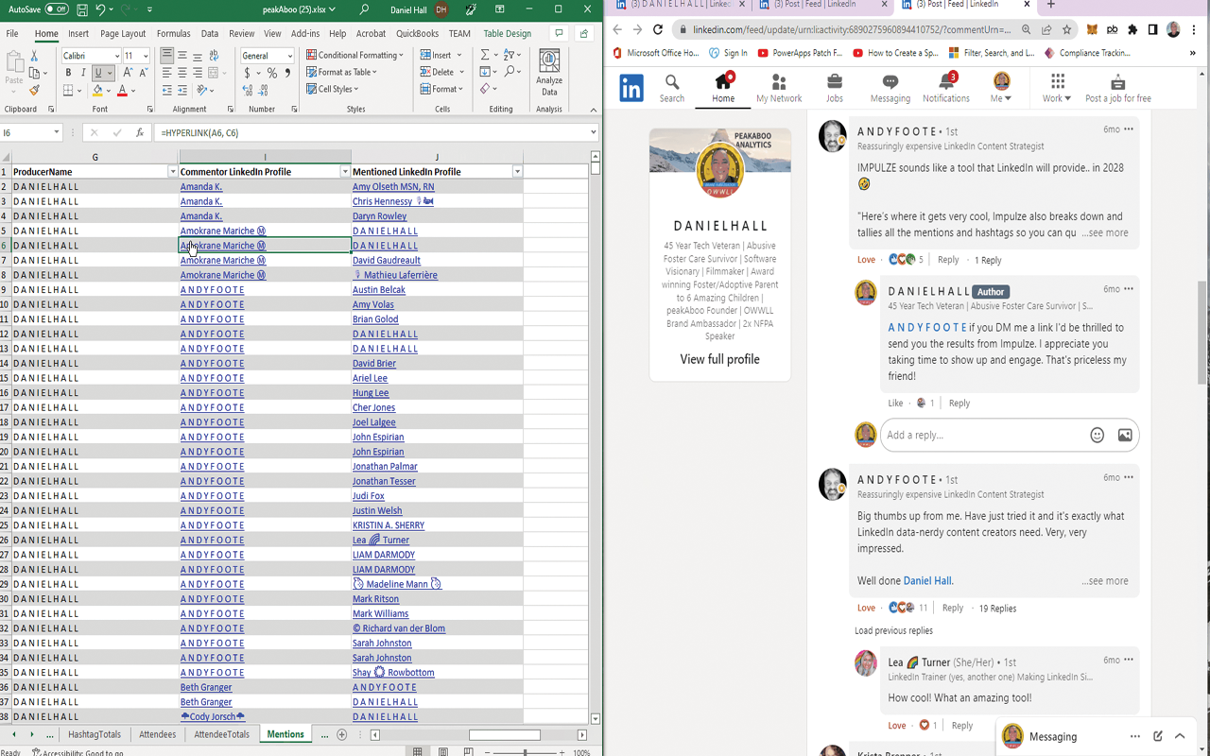
Task: Open the Table Design ribbon tab
Action: tap(507, 33)
